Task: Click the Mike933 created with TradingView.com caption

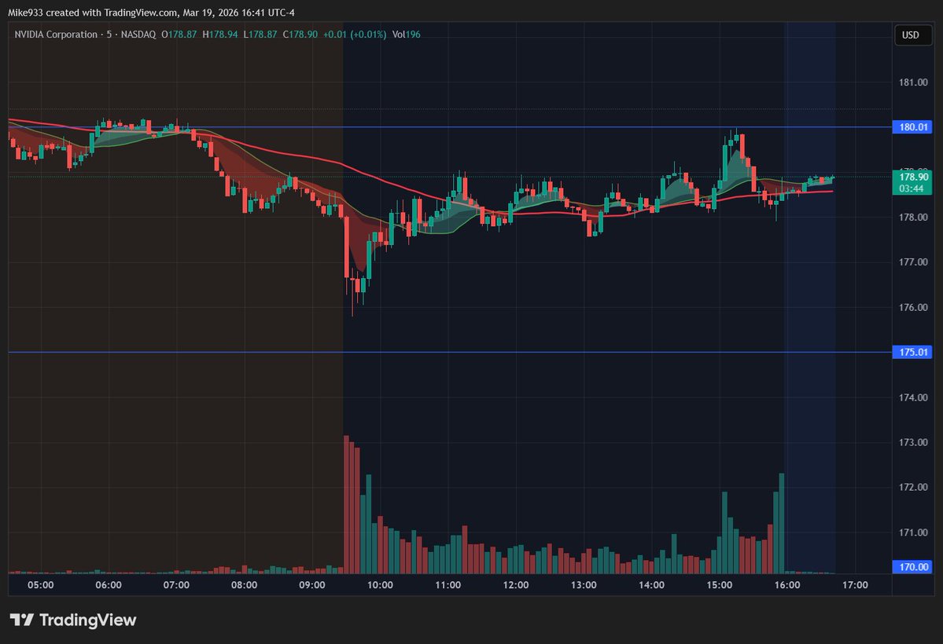Action: (x=152, y=13)
